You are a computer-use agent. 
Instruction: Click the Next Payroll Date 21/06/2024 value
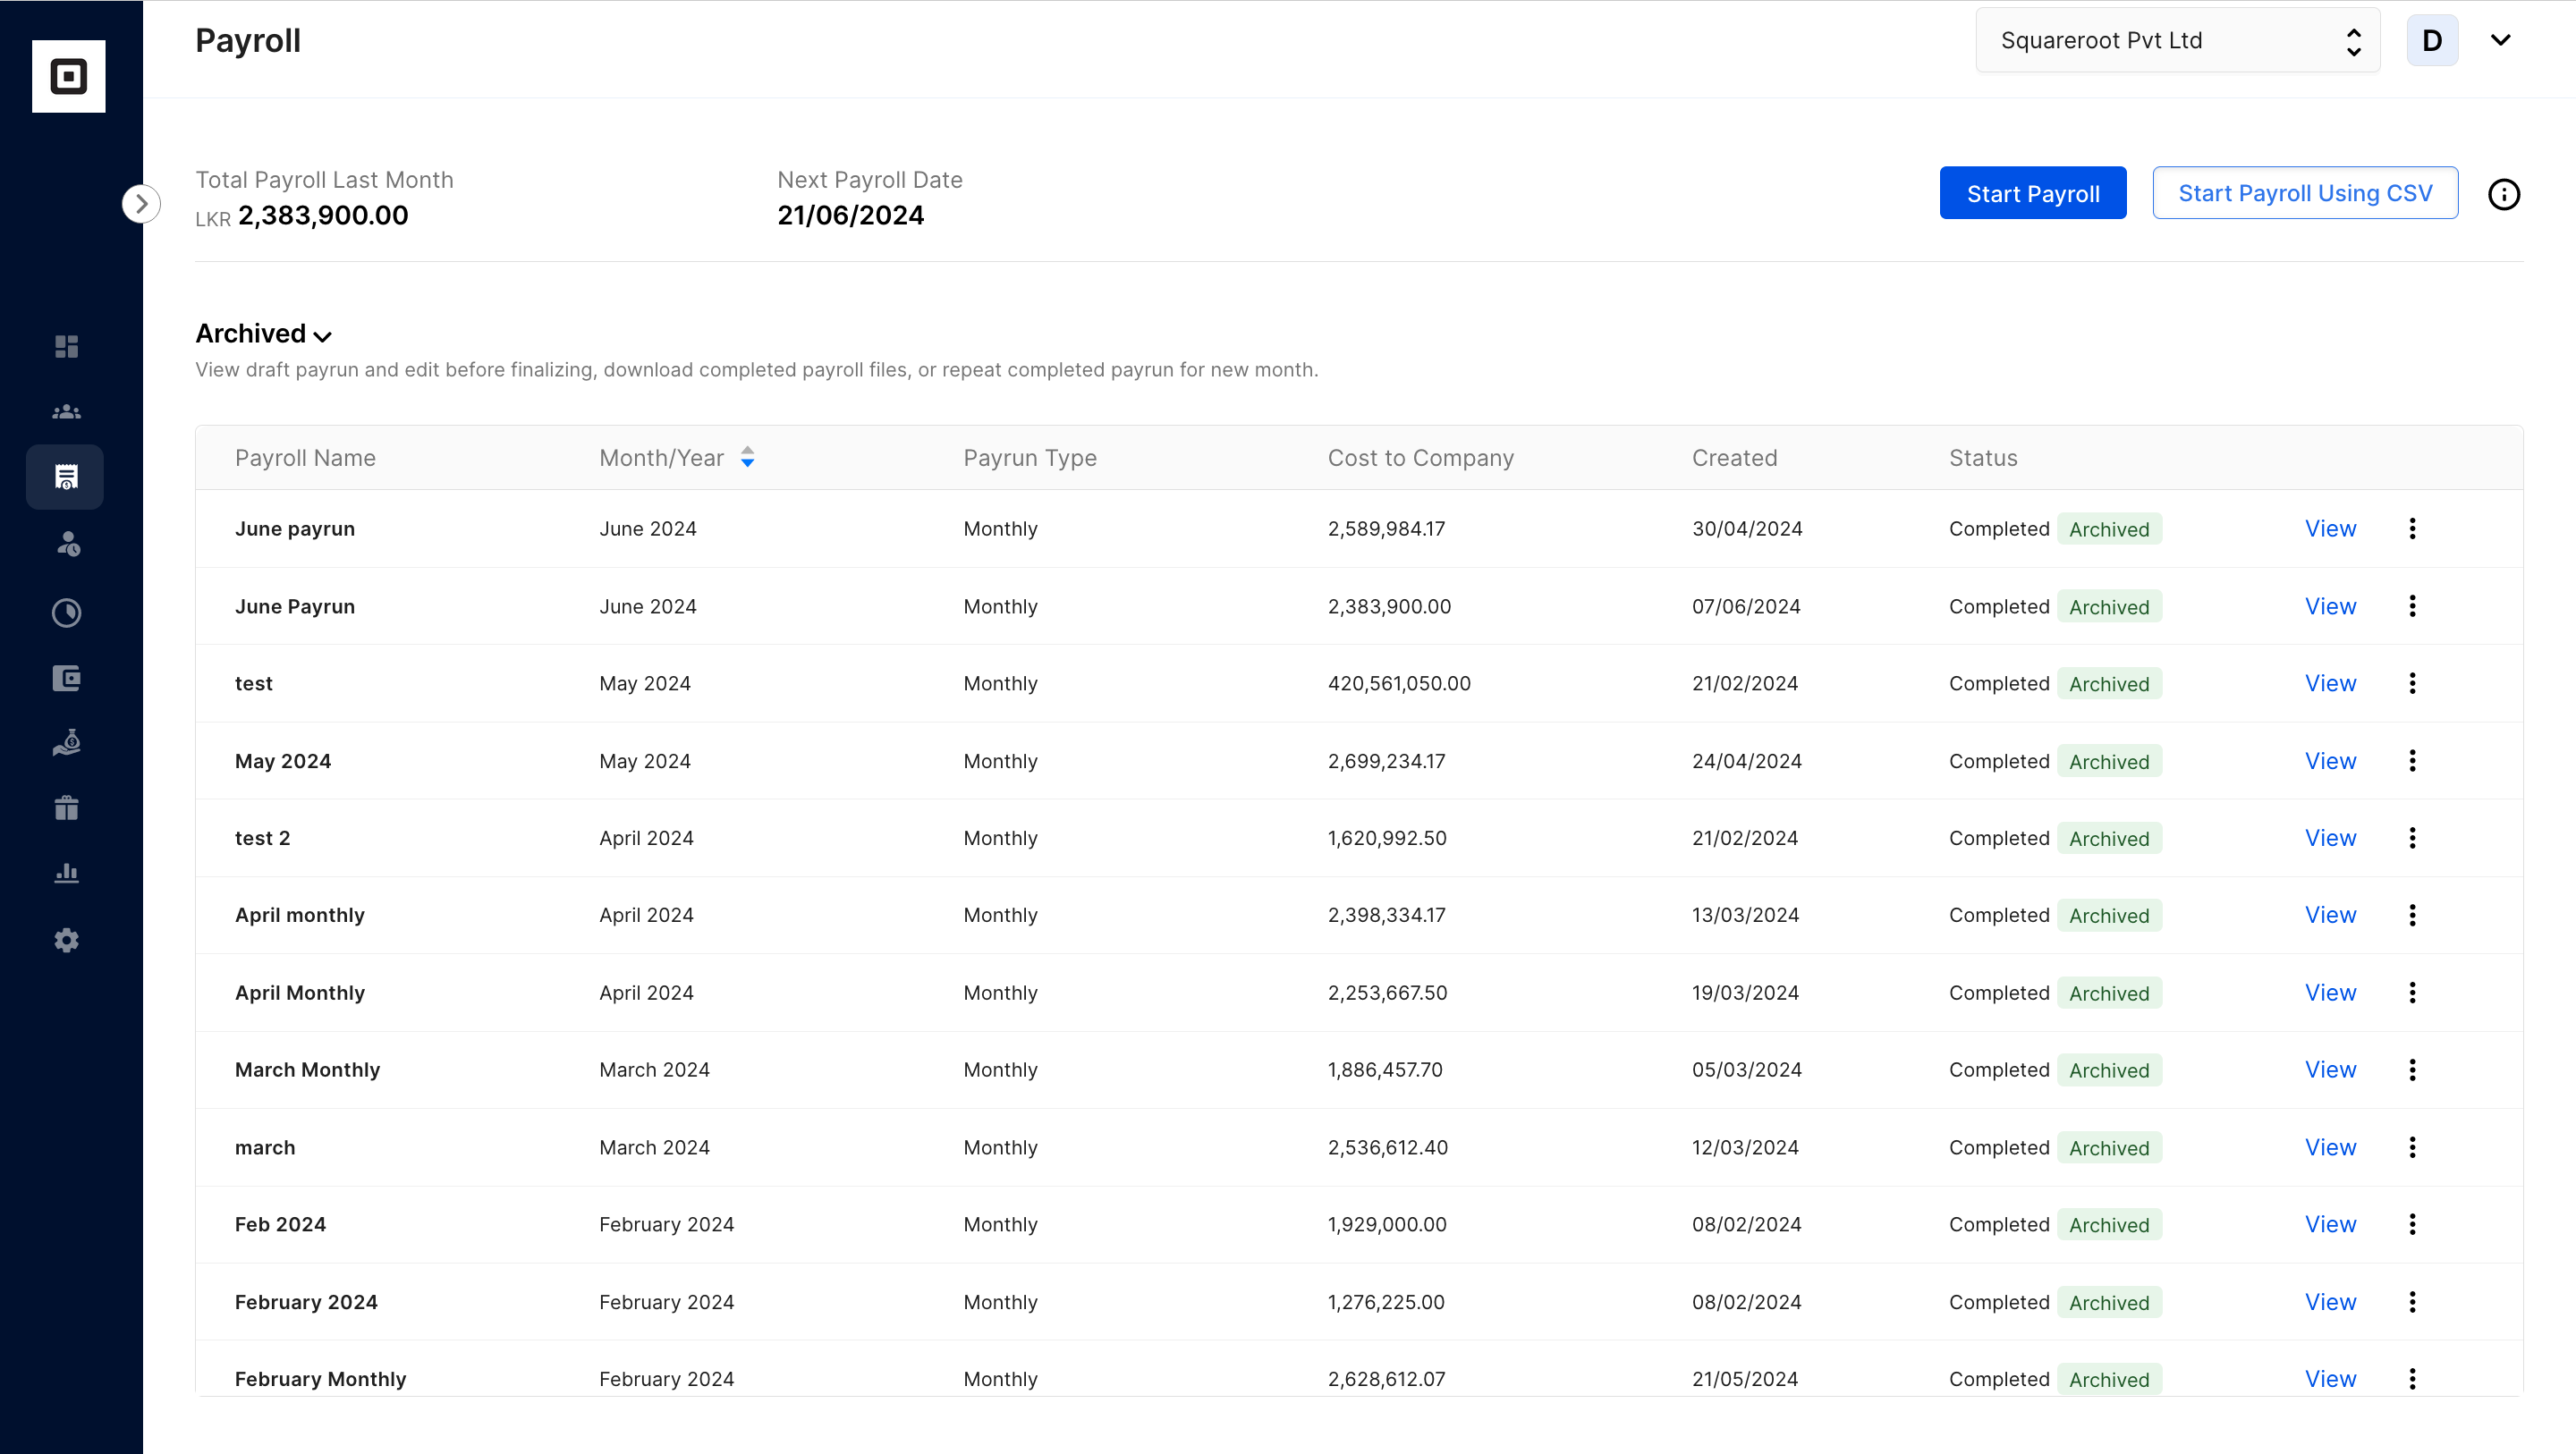click(x=850, y=215)
